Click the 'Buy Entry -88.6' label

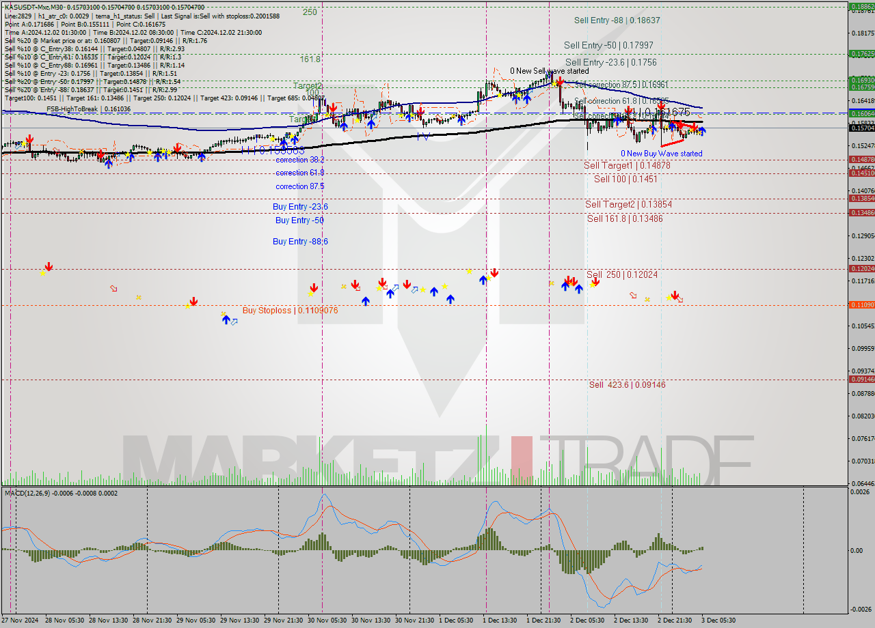tap(300, 242)
